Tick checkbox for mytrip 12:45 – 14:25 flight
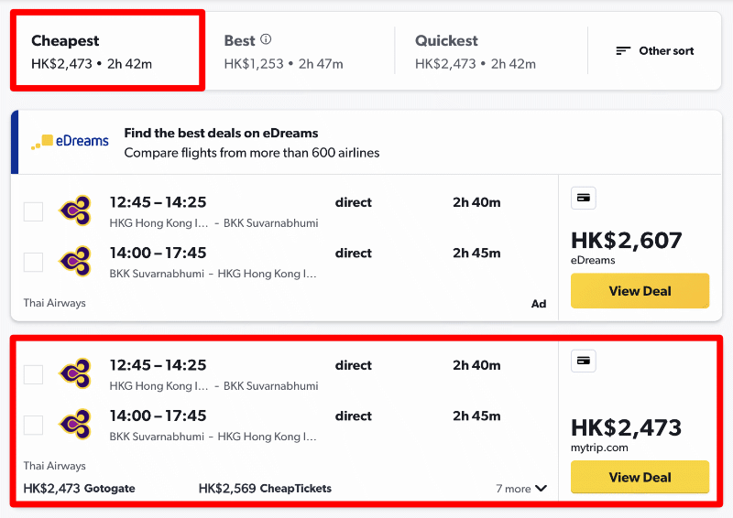Image resolution: width=733 pixels, height=518 pixels. [x=33, y=374]
